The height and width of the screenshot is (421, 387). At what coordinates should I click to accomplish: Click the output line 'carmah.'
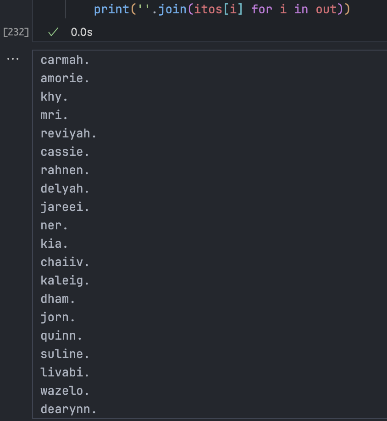click(65, 60)
